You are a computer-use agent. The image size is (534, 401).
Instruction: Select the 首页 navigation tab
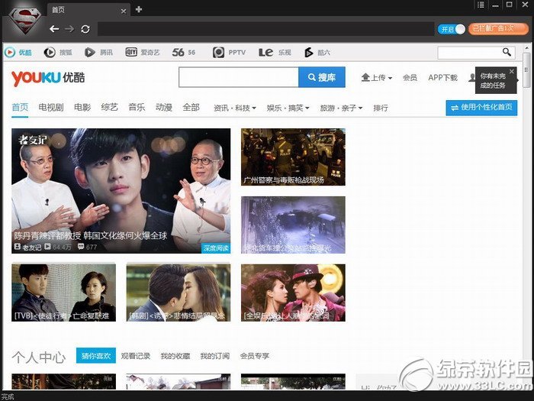(x=20, y=108)
